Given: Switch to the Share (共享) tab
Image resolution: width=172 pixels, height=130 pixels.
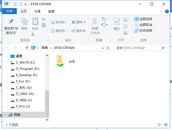Looking at the screenshot, I should click(37, 12).
